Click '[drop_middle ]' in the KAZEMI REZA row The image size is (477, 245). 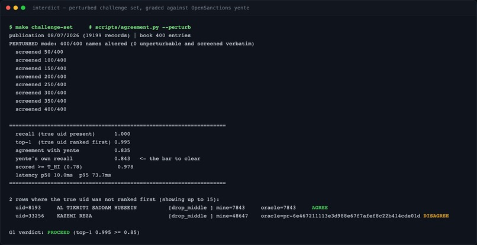coord(191,216)
